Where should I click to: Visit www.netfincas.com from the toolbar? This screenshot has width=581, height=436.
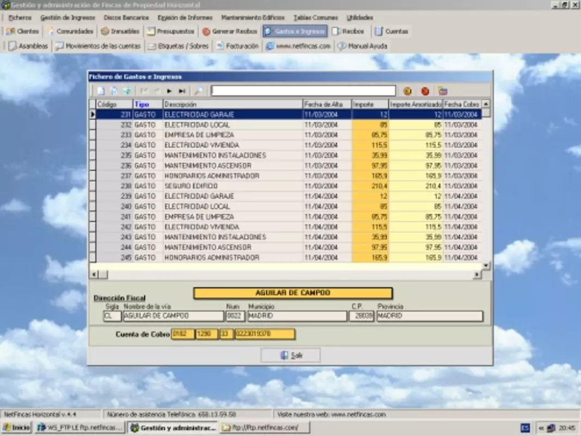pyautogui.click(x=298, y=46)
